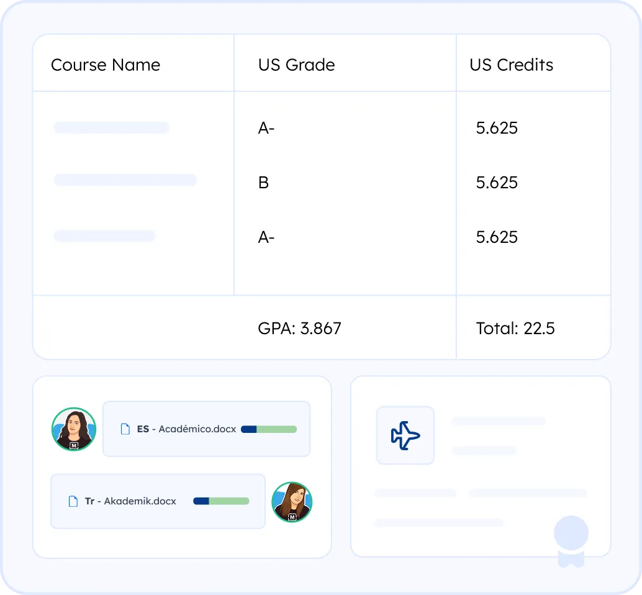642x595 pixels.
Task: Click the Total: 22.5 credits cell
Action: coord(515,328)
